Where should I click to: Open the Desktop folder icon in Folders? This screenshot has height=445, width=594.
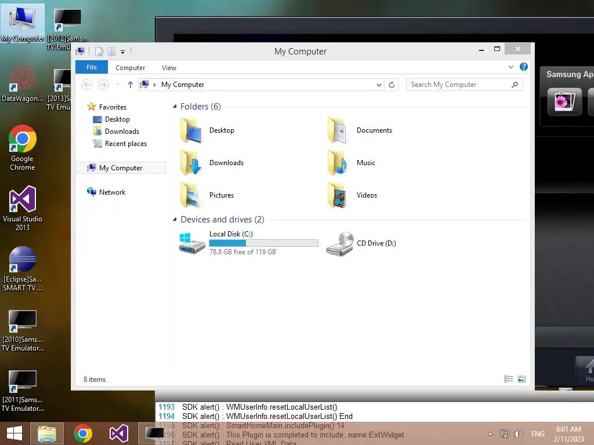(191, 130)
